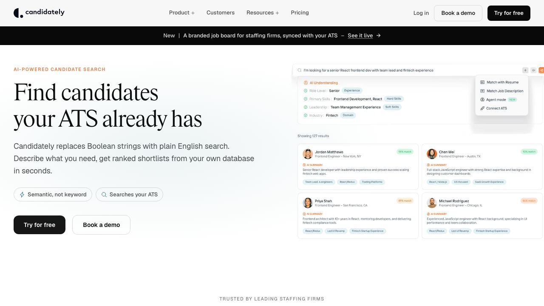Click the check icon beside Primary Skills
Image resolution: width=544 pixels, height=306 pixels.
[306, 99]
